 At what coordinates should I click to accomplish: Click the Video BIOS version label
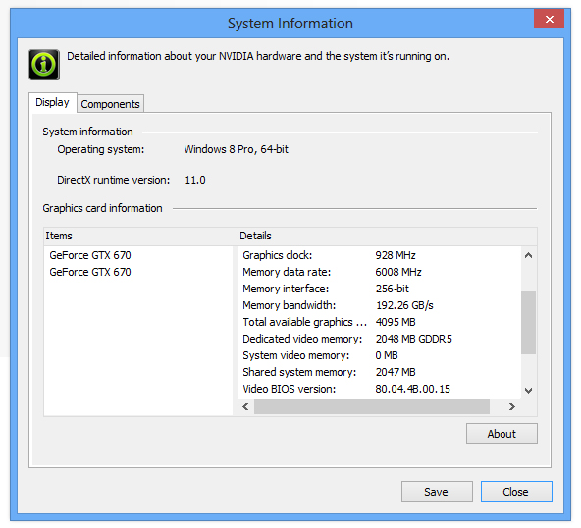tap(289, 389)
